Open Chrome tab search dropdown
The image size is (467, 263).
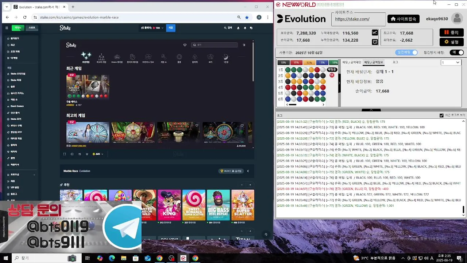coord(6,7)
